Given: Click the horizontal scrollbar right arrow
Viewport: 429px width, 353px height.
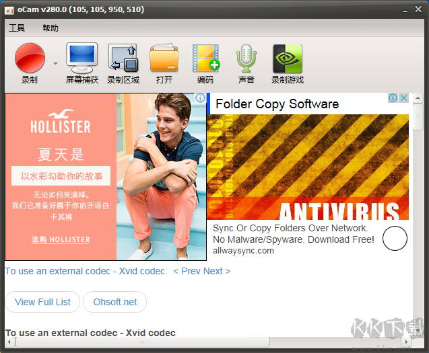Looking at the screenshot, I should [407, 342].
